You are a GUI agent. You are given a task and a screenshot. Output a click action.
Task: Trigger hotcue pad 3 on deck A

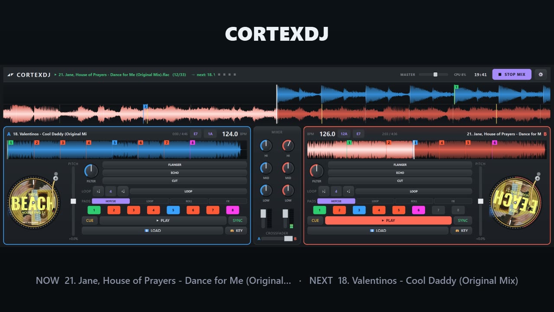click(134, 210)
